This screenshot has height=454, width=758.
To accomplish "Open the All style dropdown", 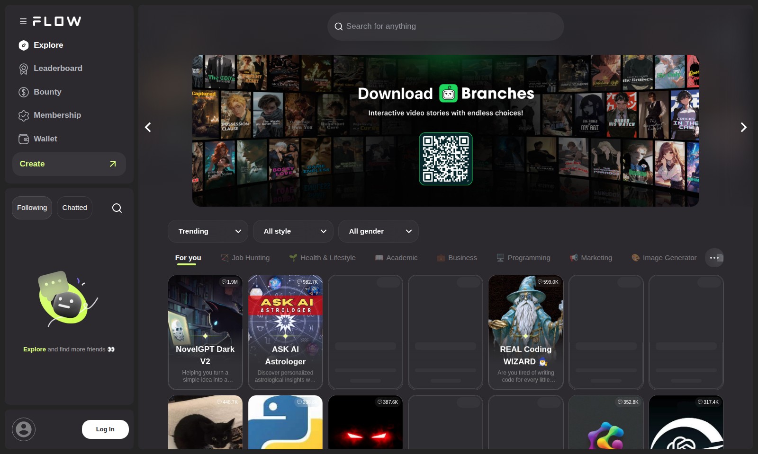I will tap(293, 231).
